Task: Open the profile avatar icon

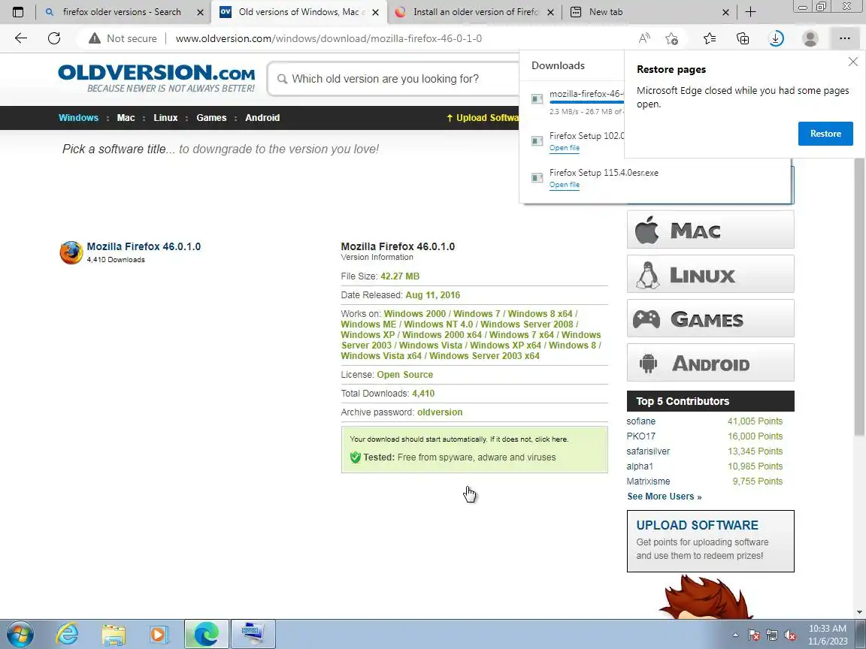Action: (x=810, y=38)
